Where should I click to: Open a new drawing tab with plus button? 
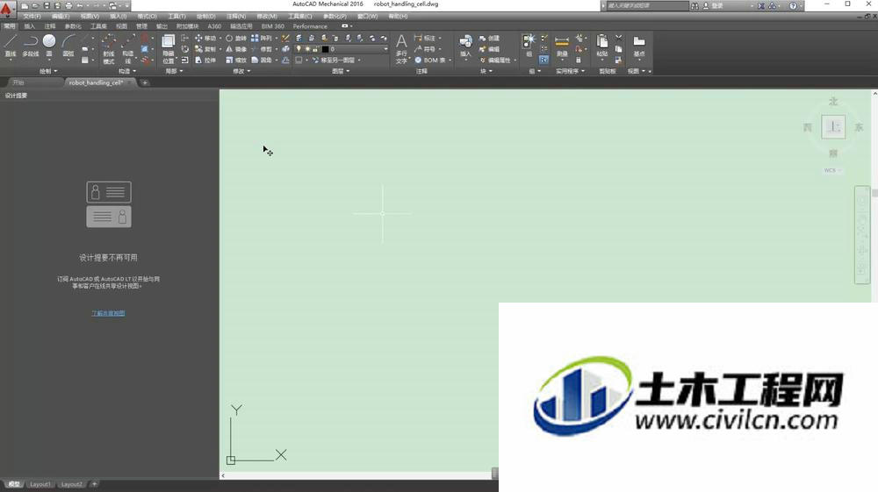[145, 82]
